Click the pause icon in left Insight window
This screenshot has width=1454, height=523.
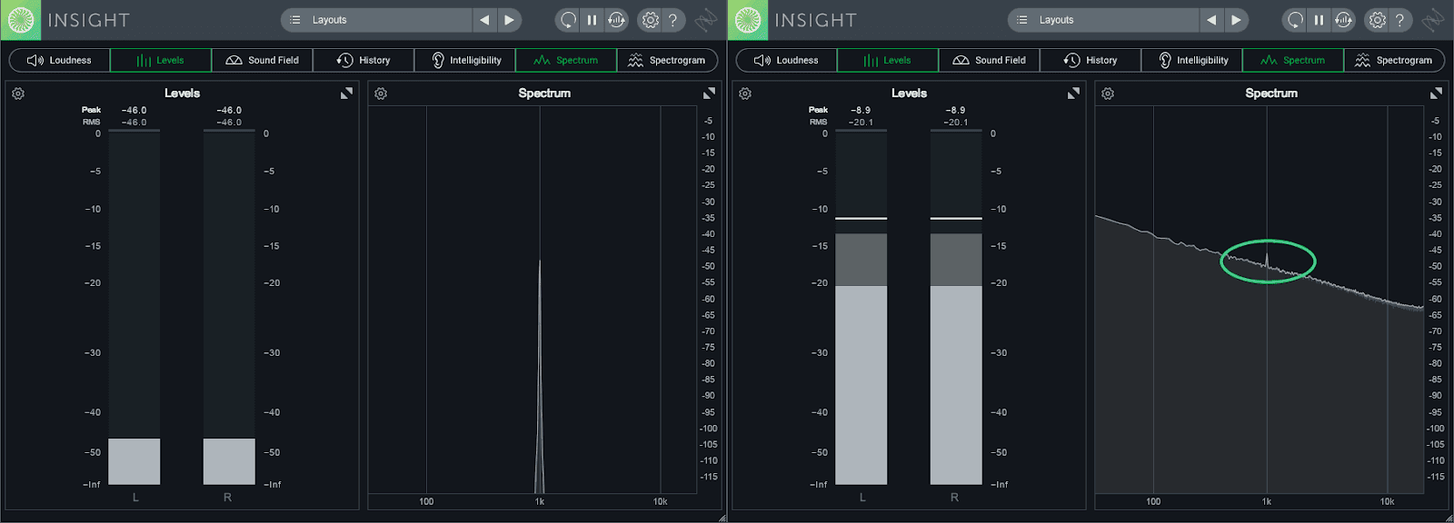point(592,20)
